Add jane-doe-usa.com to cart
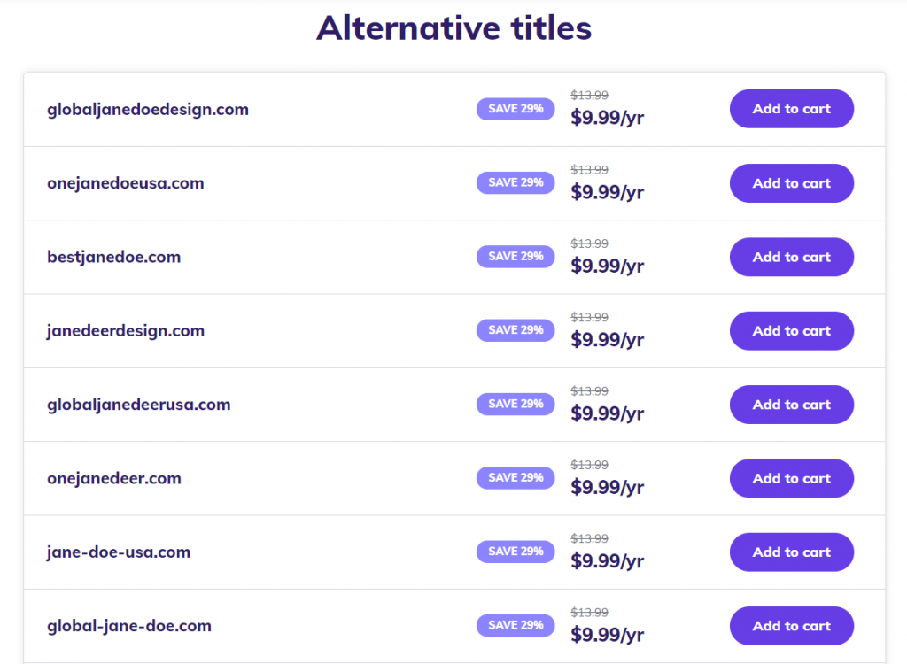907x664 pixels. (x=791, y=552)
